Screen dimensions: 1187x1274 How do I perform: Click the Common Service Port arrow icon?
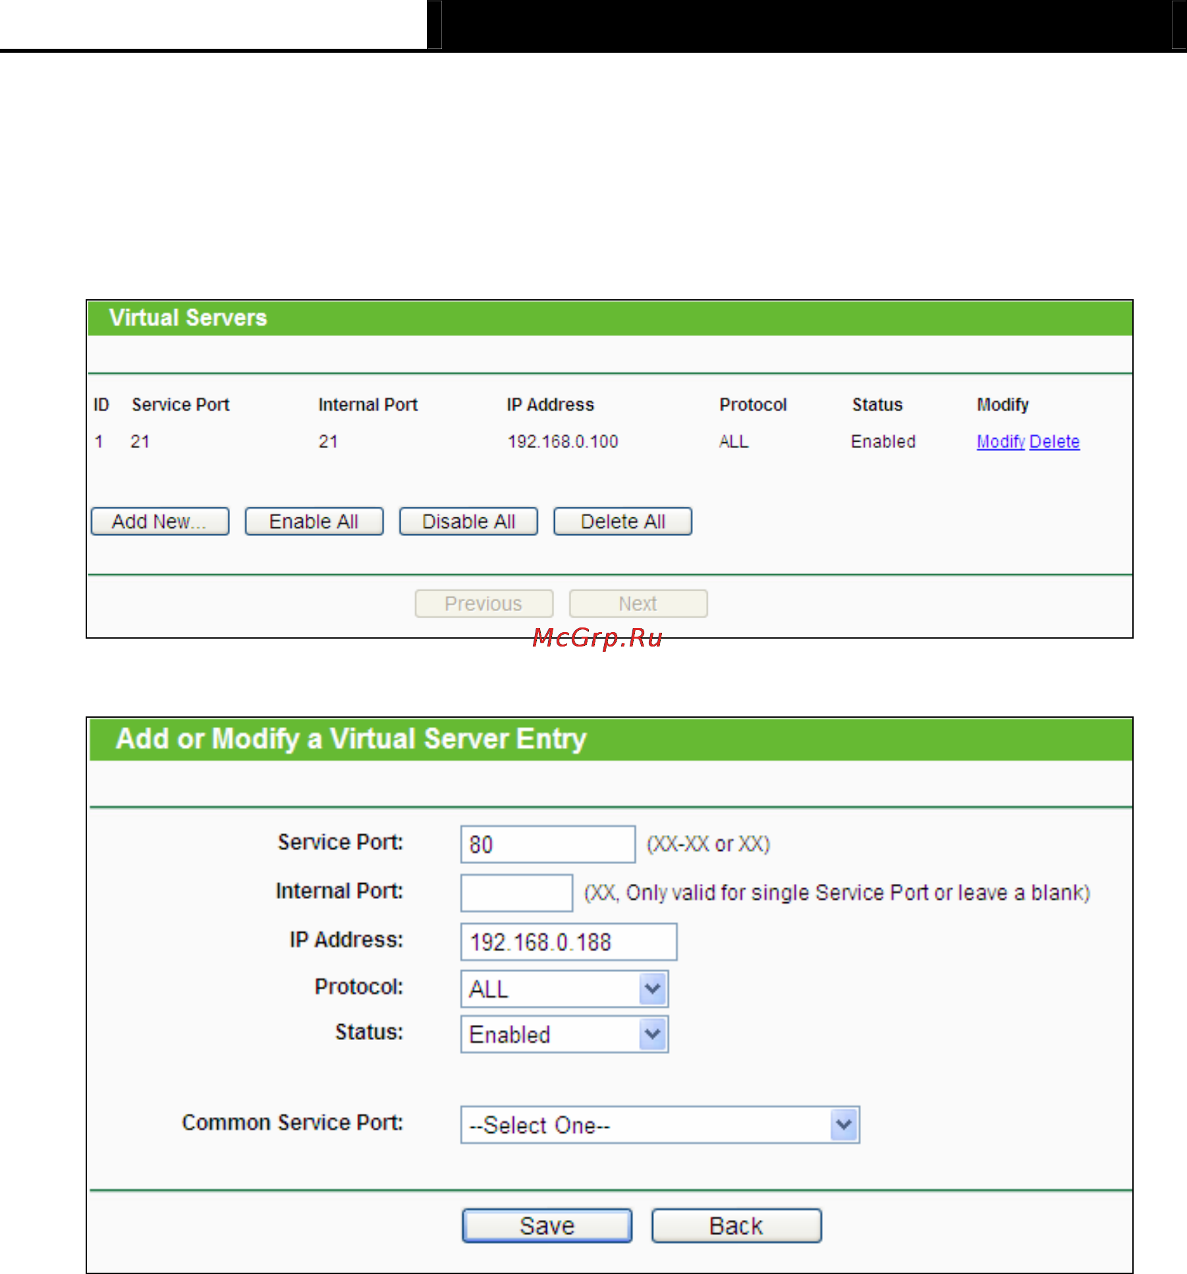click(844, 1125)
